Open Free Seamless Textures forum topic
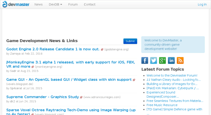211x115 pixels. pos(175,101)
